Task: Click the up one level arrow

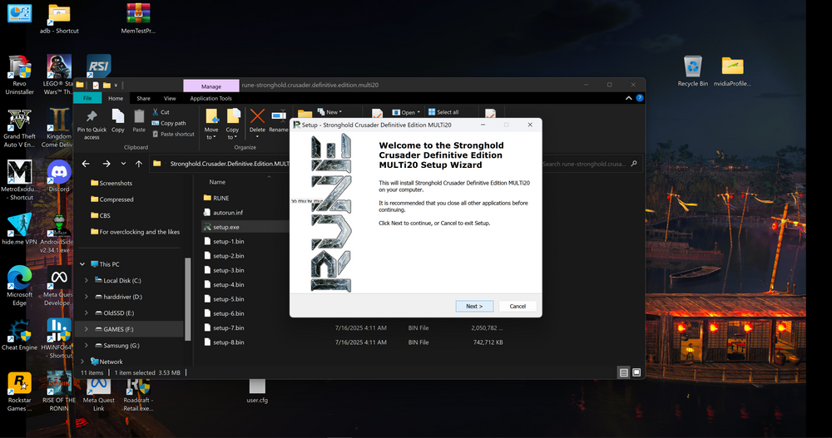Action: tap(139, 164)
